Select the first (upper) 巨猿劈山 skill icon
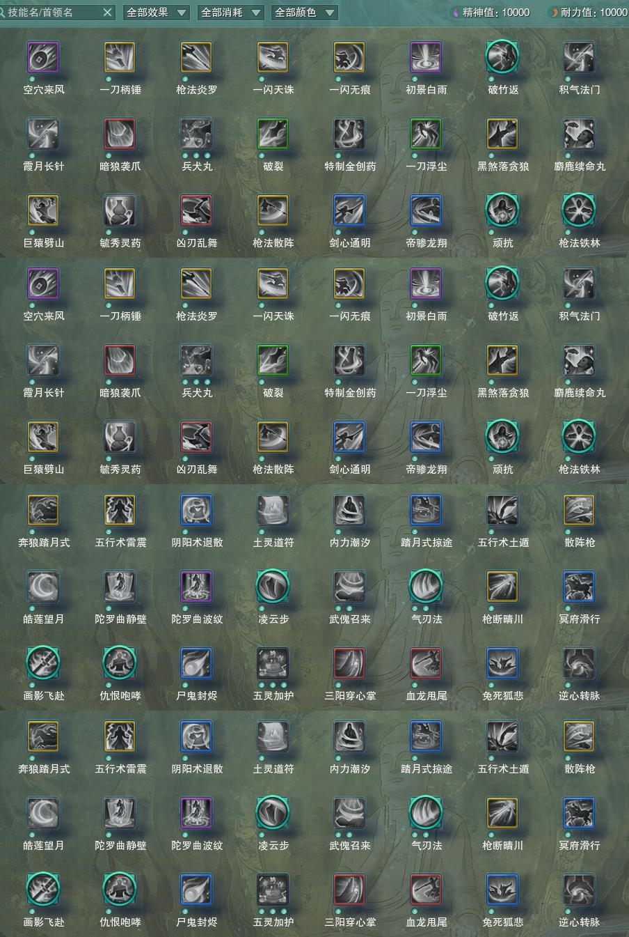The image size is (629, 937). [x=43, y=210]
